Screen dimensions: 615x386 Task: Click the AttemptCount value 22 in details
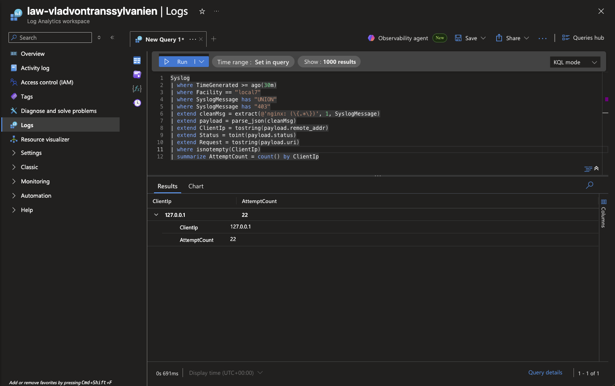pos(233,239)
